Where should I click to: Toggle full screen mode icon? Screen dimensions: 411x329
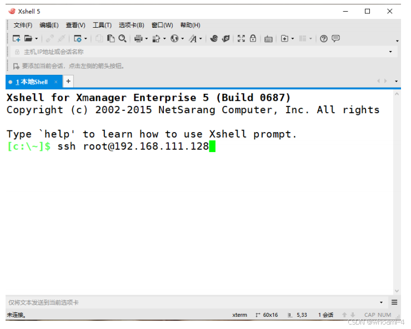pyautogui.click(x=241, y=39)
